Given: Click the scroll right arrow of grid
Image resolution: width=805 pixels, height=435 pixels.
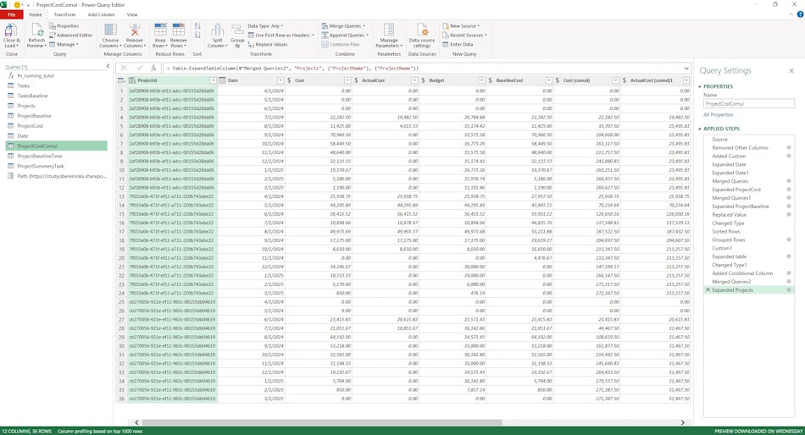Looking at the screenshot, I should (683, 422).
